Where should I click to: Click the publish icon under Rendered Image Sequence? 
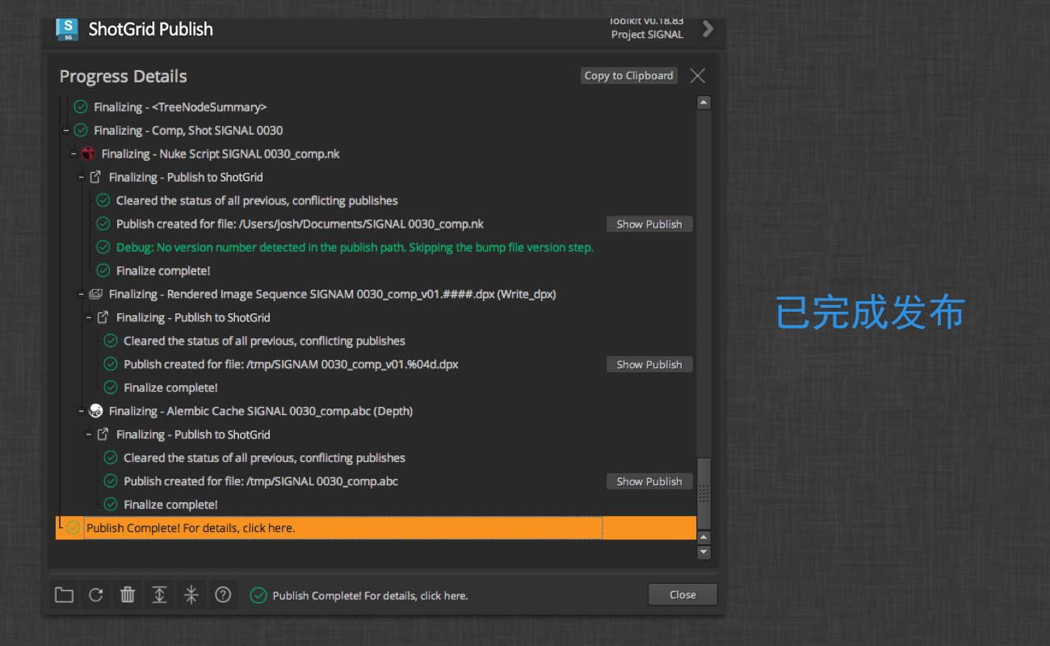103,317
